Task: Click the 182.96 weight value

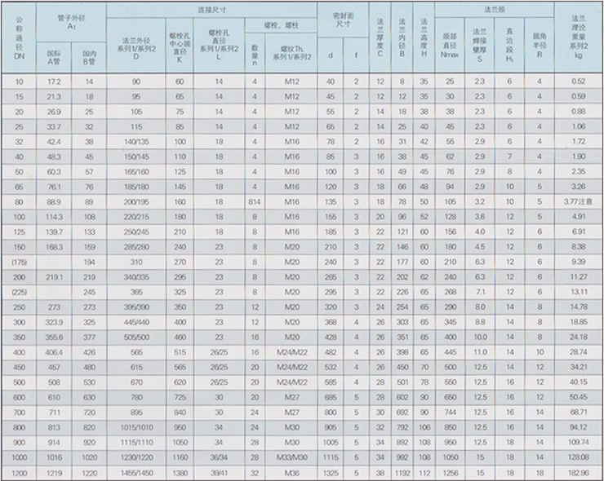Action: [577, 473]
